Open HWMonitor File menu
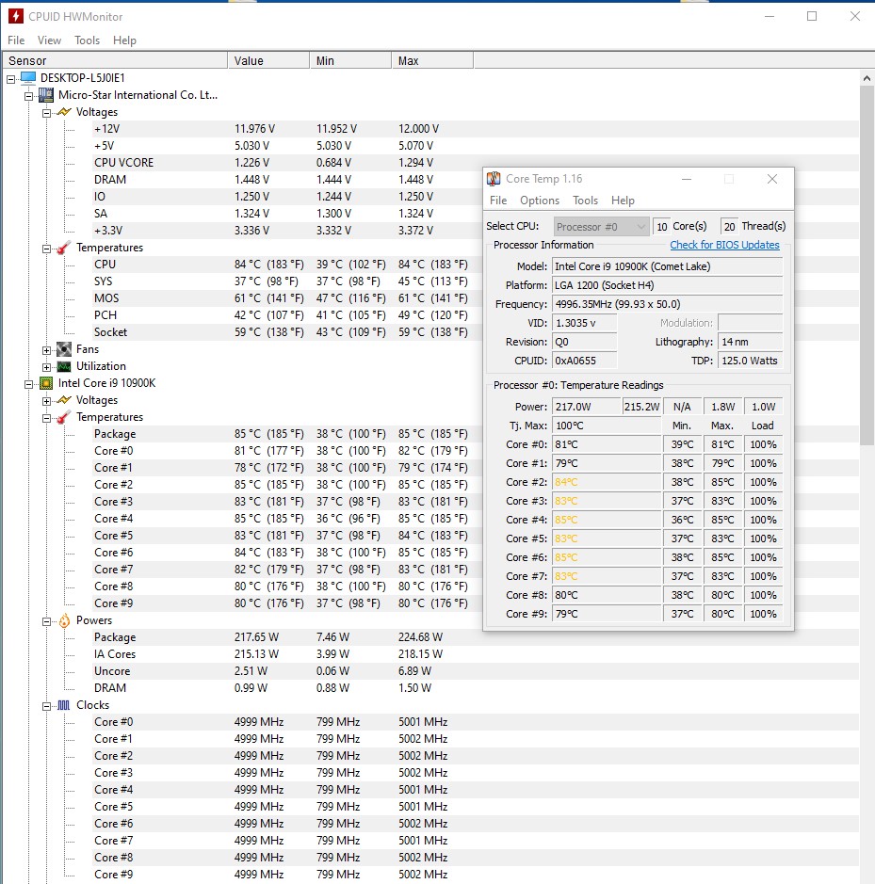This screenshot has width=875, height=884. tap(16, 40)
